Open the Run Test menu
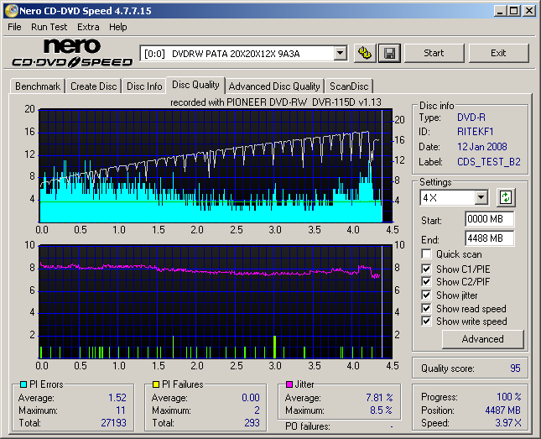Screen dimensions: 541x439 click(49, 27)
